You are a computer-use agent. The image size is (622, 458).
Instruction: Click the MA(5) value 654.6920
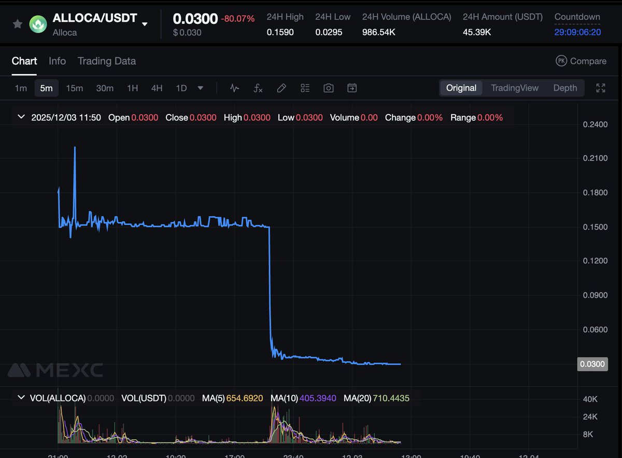pyautogui.click(x=244, y=398)
